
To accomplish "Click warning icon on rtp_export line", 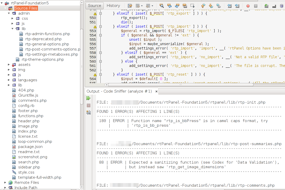I will point(95,14).
